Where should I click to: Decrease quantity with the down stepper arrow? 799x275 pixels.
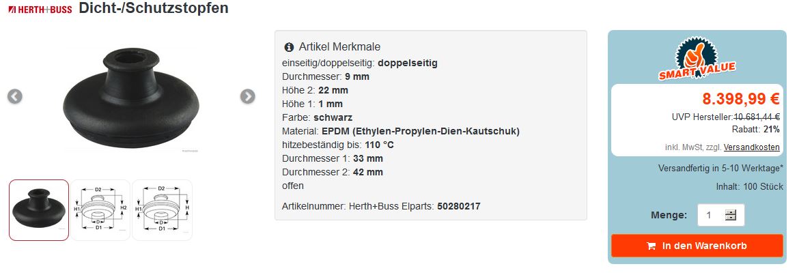[731, 218]
